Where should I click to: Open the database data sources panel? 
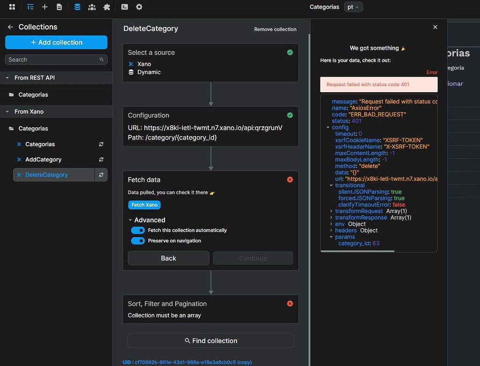click(x=78, y=7)
